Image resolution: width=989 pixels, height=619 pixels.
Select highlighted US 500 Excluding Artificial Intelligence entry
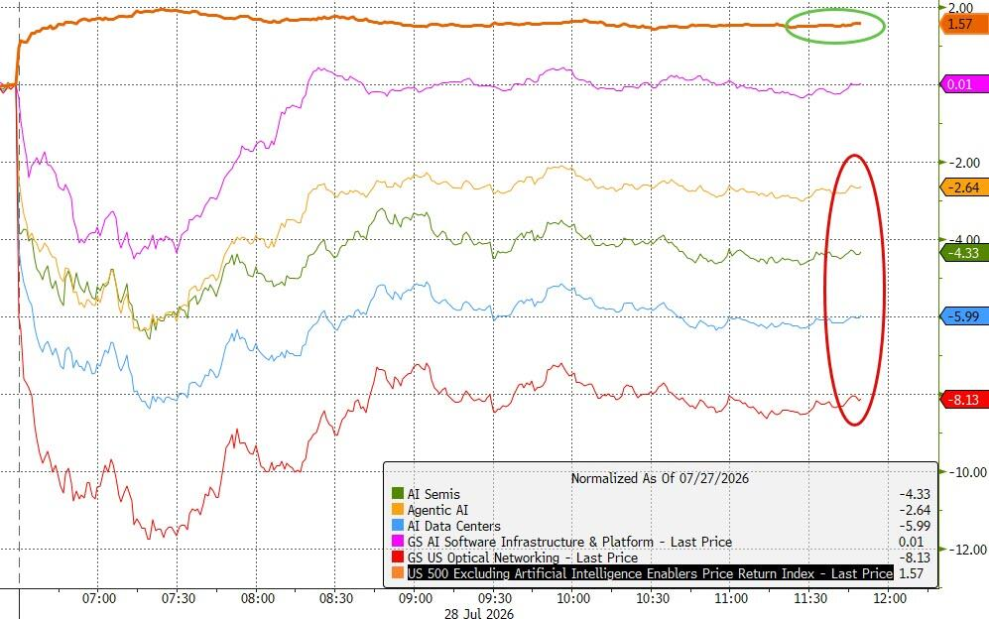pos(650,573)
